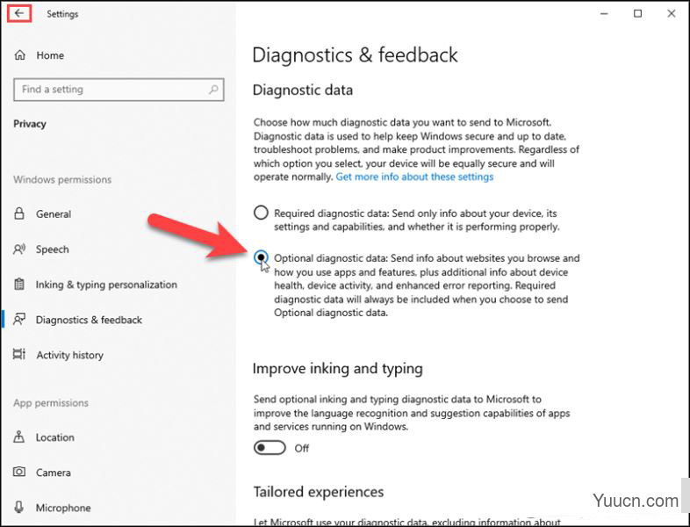The width and height of the screenshot is (690, 527).
Task: Click the back arrow in Settings
Action: [x=19, y=13]
